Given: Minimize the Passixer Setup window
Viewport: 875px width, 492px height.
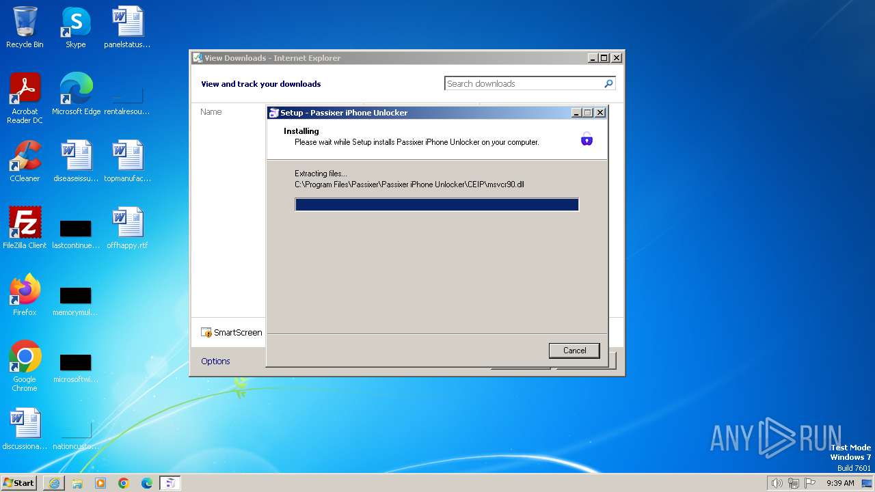Looking at the screenshot, I should [576, 113].
